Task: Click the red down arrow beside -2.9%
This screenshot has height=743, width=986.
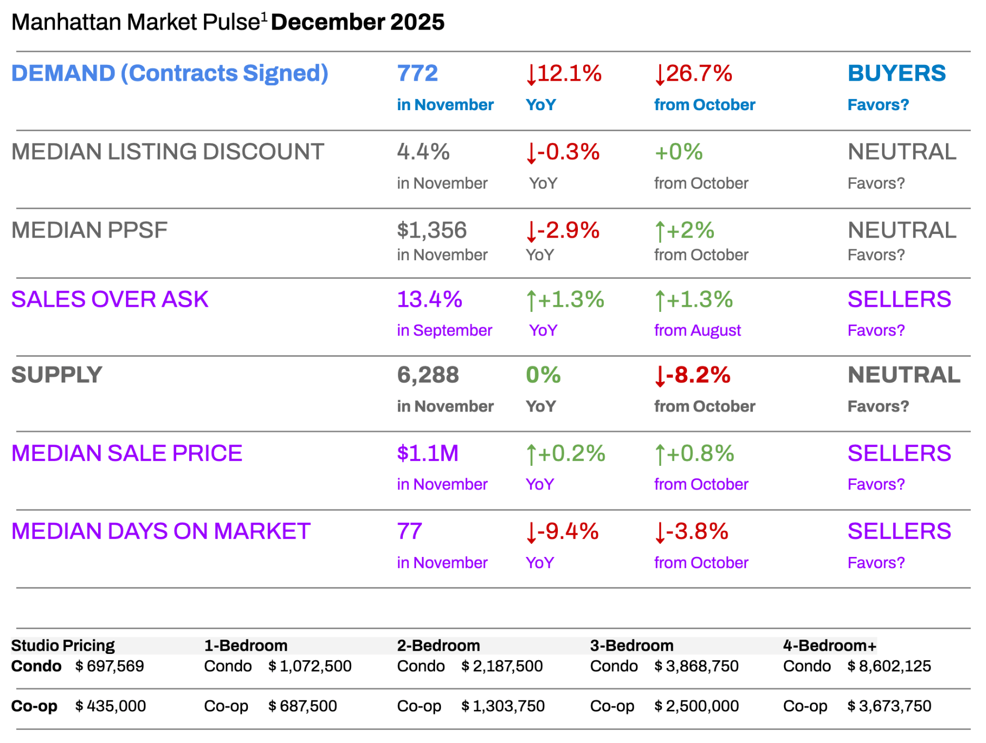Action: pyautogui.click(x=531, y=231)
